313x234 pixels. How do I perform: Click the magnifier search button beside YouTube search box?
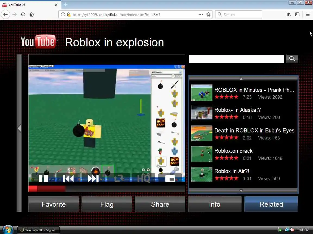tap(292, 59)
